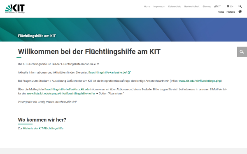Open the top Home link

click(147, 7)
